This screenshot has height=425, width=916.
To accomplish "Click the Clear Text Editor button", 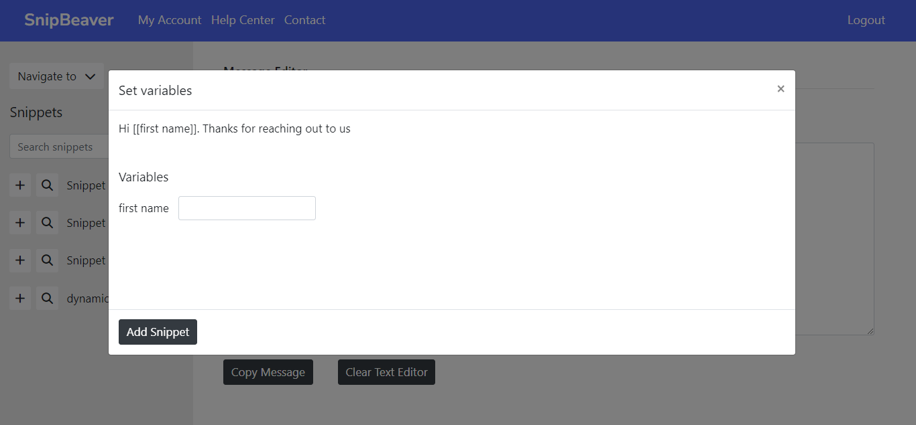I will pos(386,372).
